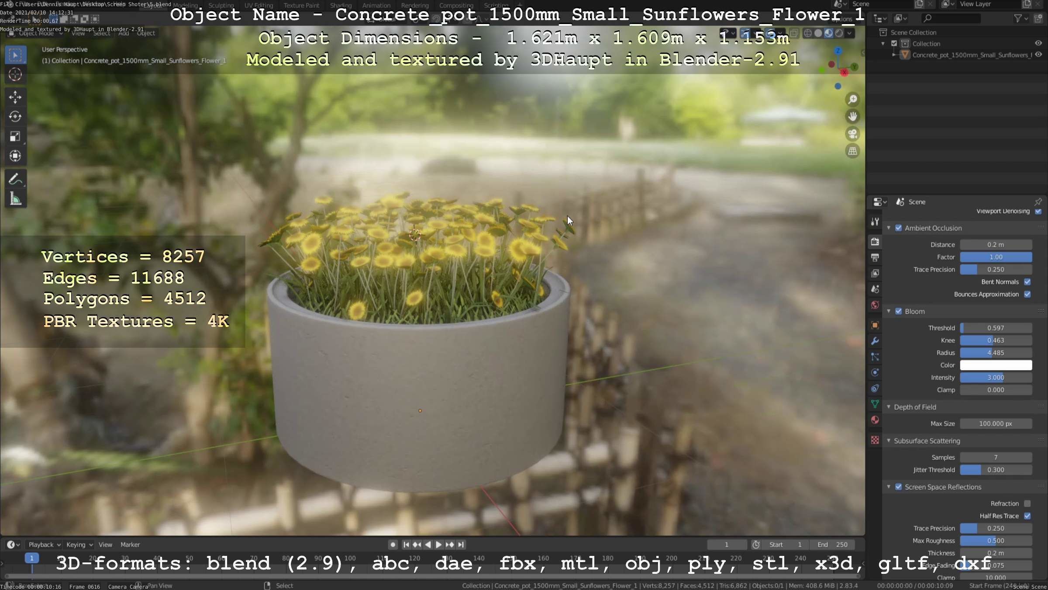
Task: Jump to the start frame button
Action: 406,545
